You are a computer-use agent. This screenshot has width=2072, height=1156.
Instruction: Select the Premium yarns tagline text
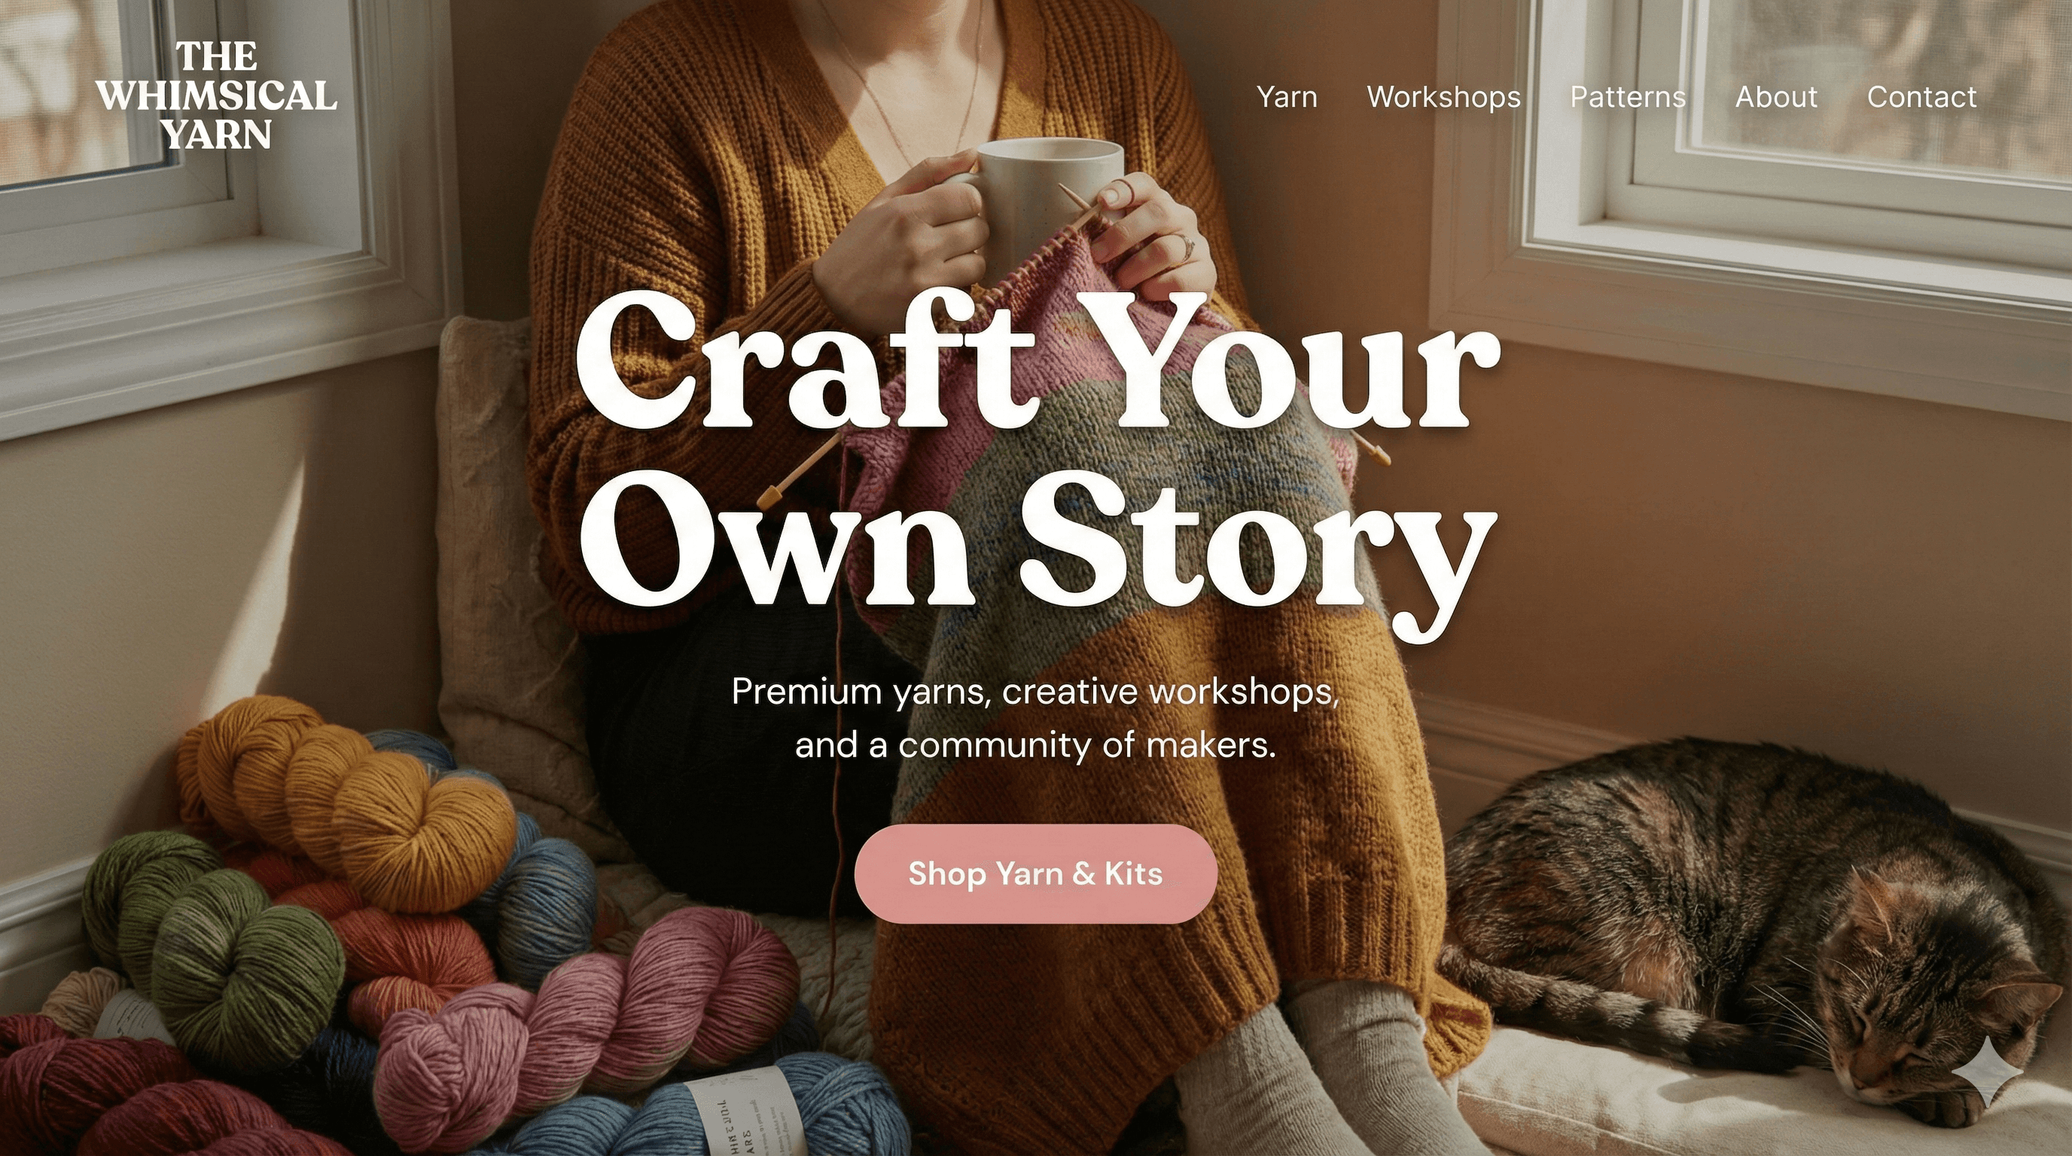(x=1035, y=718)
